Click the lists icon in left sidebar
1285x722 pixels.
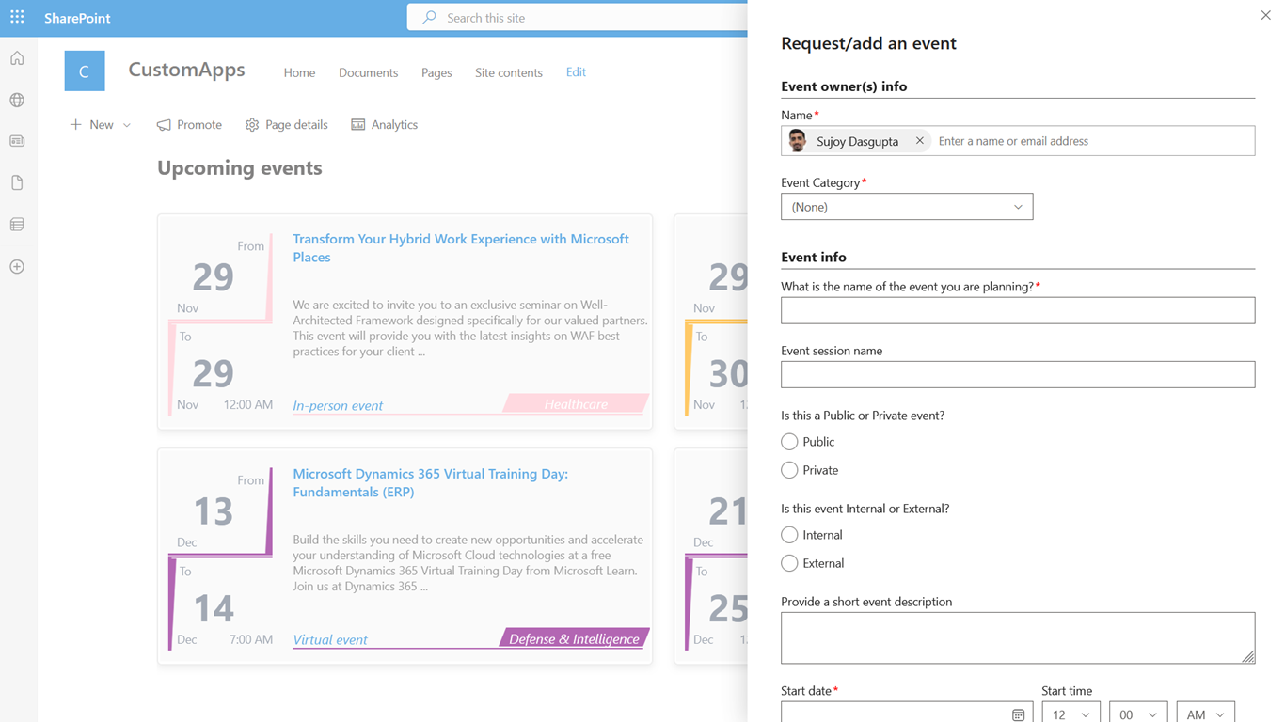pyautogui.click(x=17, y=225)
